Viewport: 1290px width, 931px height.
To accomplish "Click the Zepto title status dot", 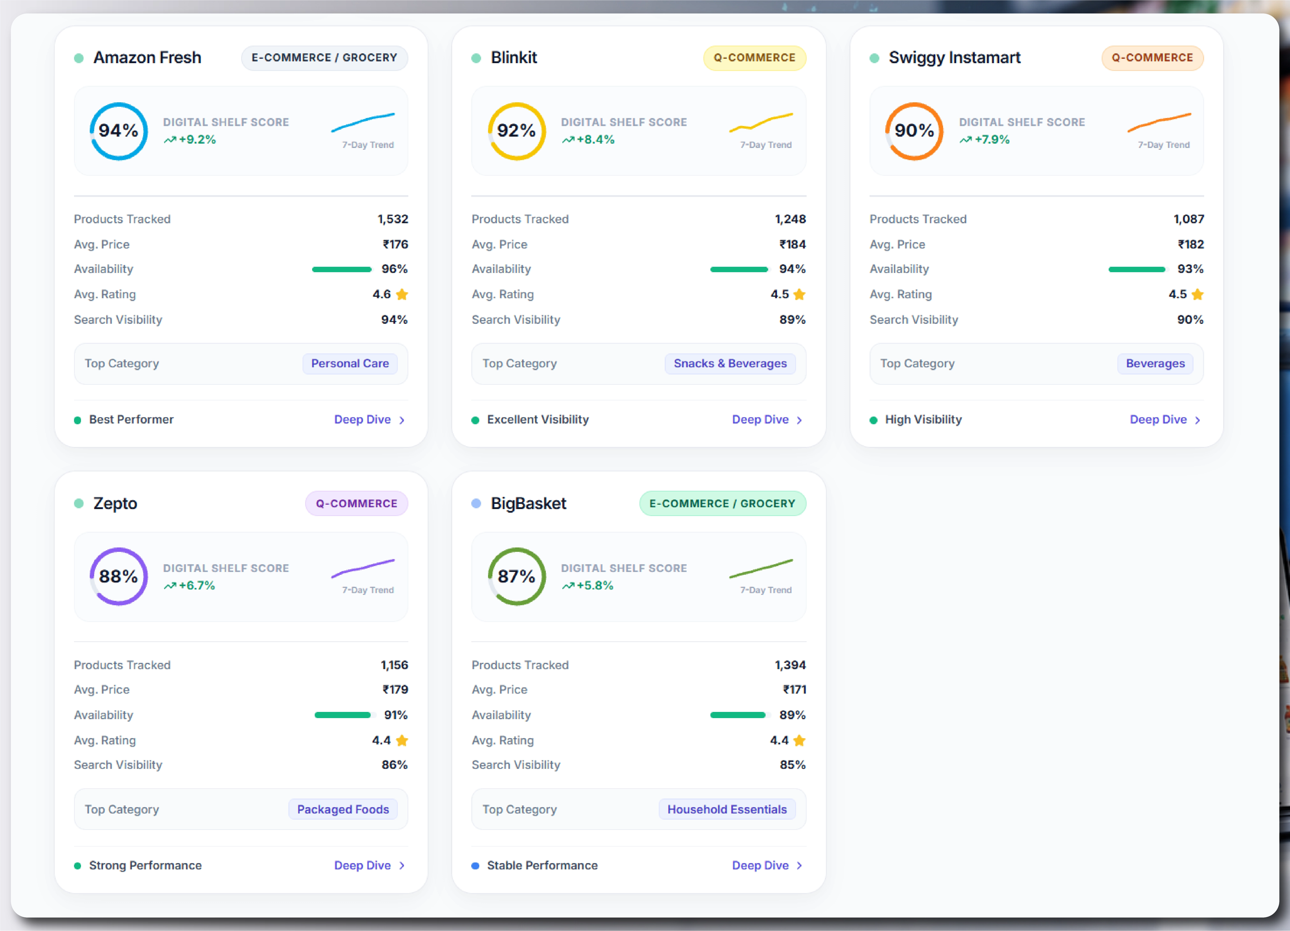I will coord(79,504).
